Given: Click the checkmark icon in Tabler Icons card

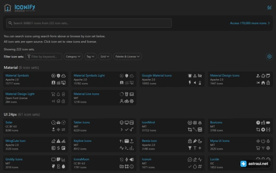Looking at the screenshot, I should (126, 130).
